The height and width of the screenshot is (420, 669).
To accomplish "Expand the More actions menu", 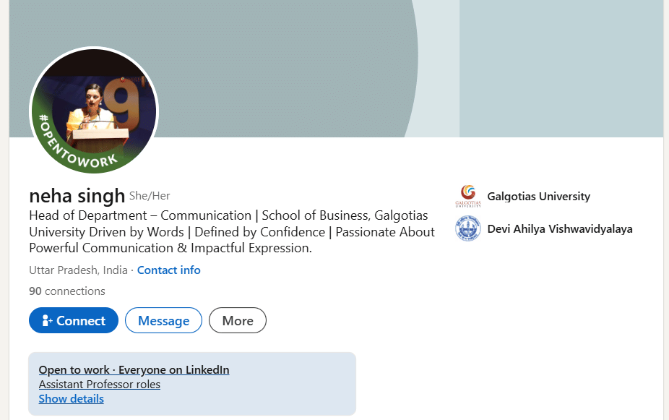I will click(237, 321).
